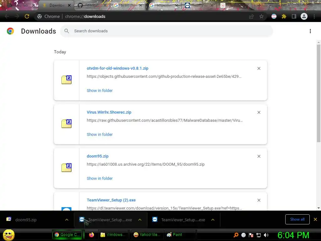The height and width of the screenshot is (241, 321).
Task: Open TeamViewer_Setup (2).exe file link
Action: pyautogui.click(x=111, y=200)
